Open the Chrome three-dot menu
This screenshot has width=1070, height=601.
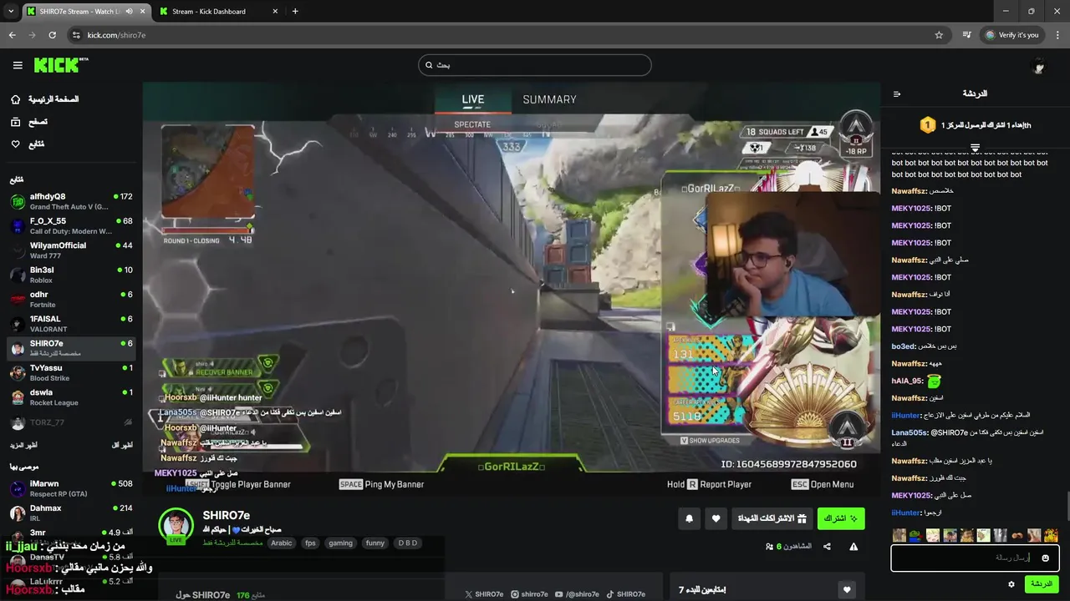pos(1057,35)
